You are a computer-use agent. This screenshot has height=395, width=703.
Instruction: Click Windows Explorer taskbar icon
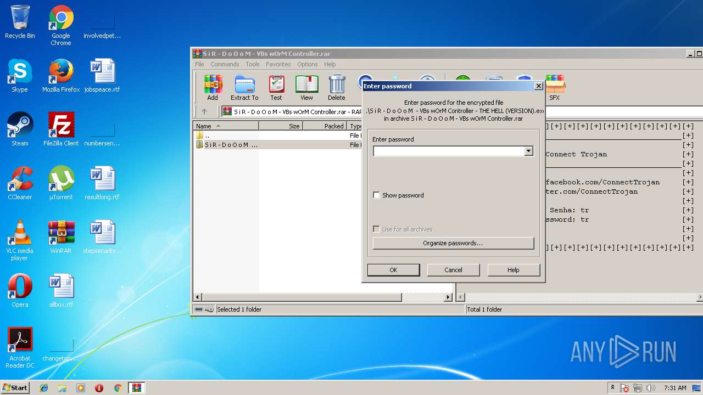pyautogui.click(x=62, y=388)
